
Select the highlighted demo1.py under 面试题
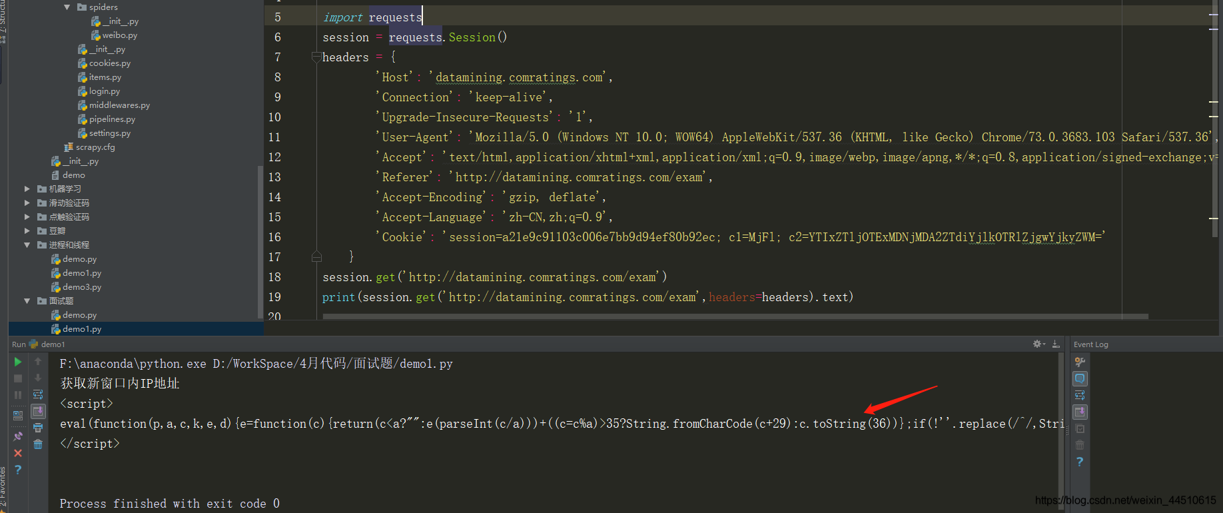[x=82, y=329]
